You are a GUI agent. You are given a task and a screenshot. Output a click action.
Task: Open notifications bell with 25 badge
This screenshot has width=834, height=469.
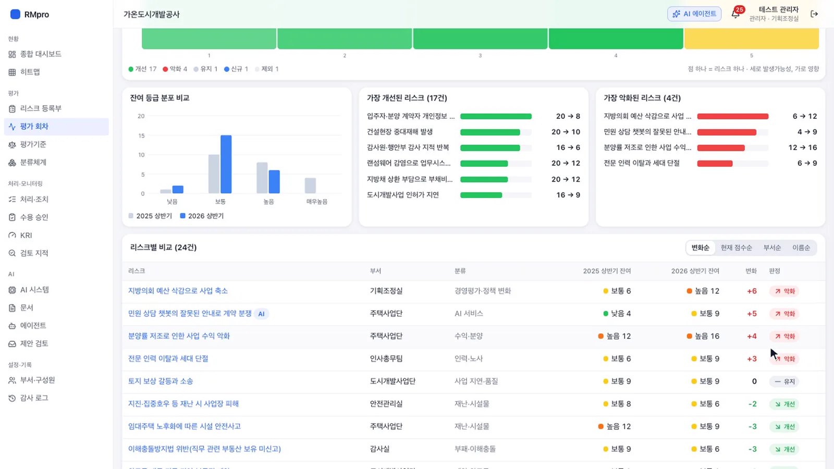[735, 14]
